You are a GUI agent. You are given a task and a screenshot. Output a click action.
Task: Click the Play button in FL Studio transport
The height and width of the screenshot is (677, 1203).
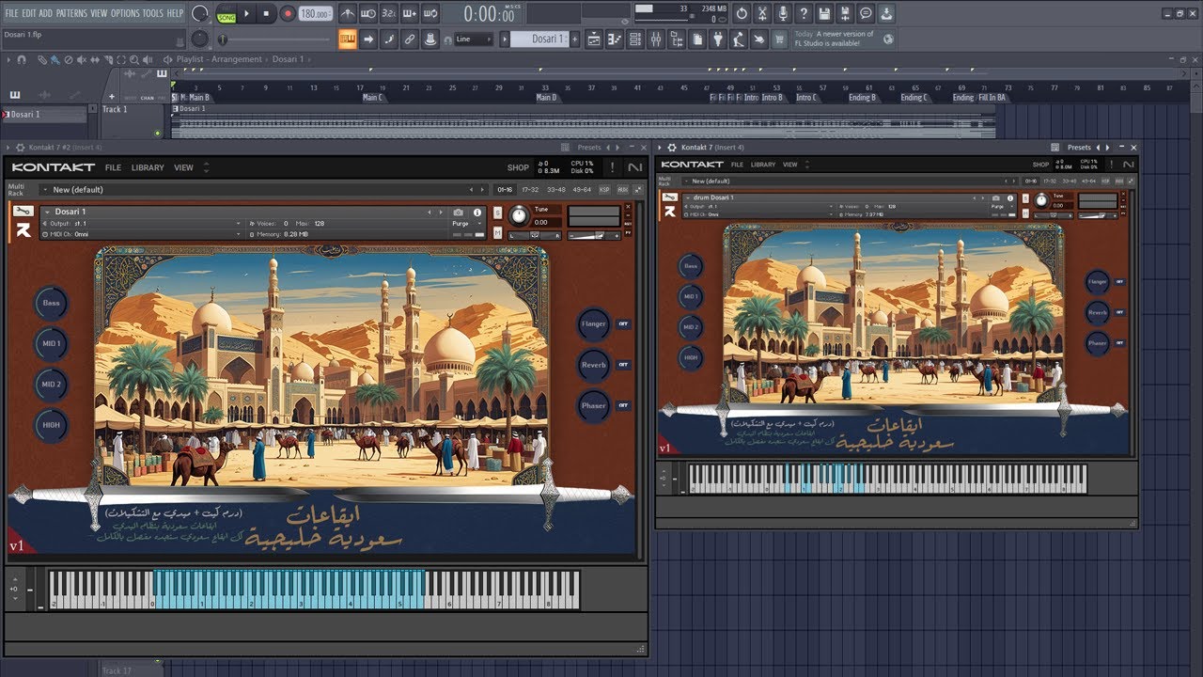(x=247, y=14)
